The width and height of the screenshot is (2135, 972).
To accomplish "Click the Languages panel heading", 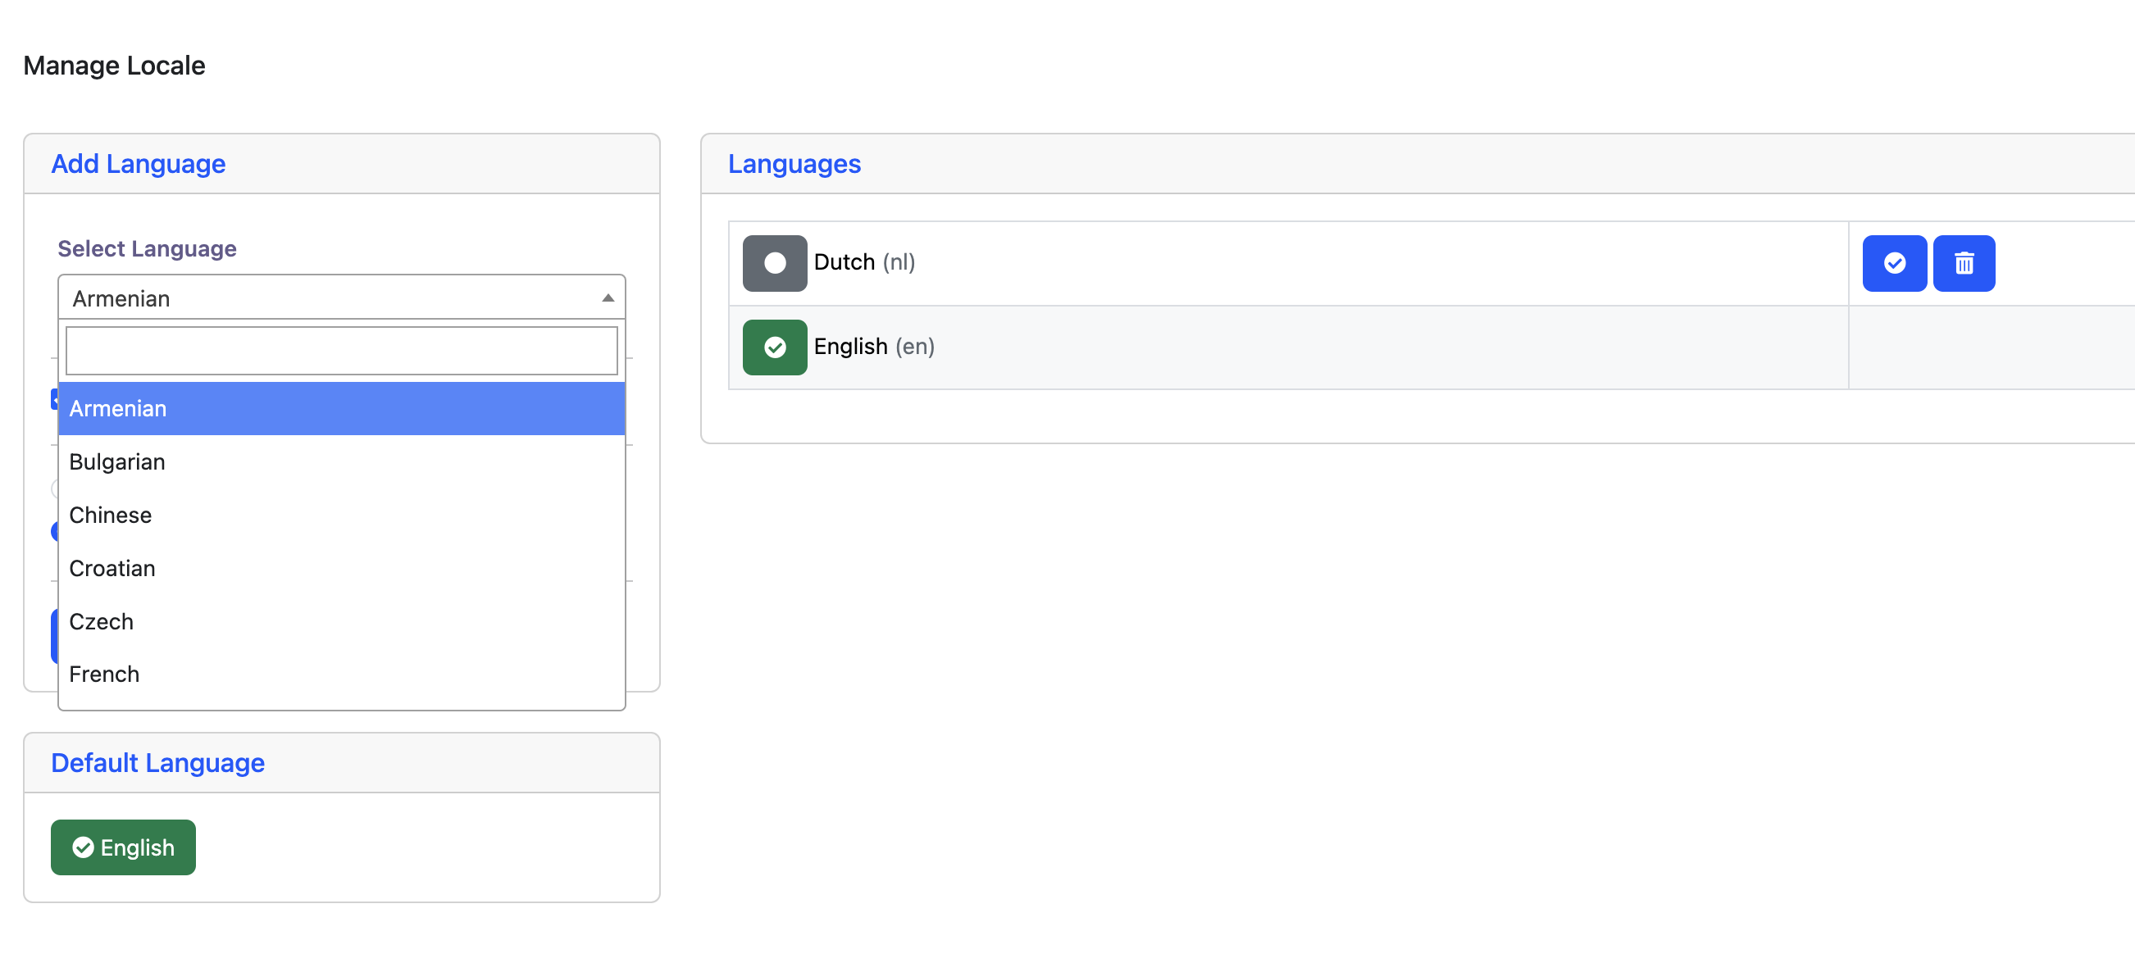I will pos(794,164).
